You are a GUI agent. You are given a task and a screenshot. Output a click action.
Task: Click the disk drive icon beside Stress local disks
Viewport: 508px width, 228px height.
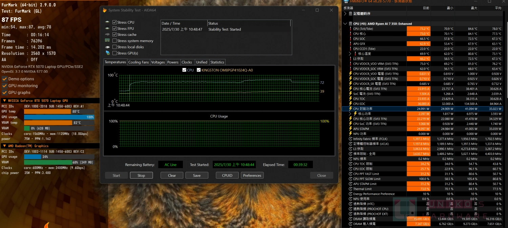(107, 47)
